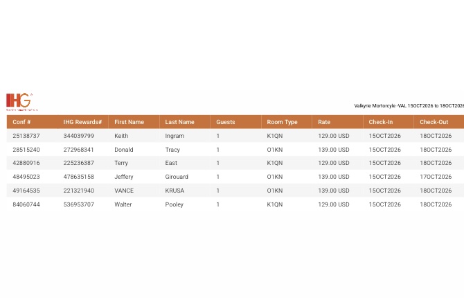Click the 129.00 USD rate for Terry East
The height and width of the screenshot is (298, 464).
(x=334, y=163)
